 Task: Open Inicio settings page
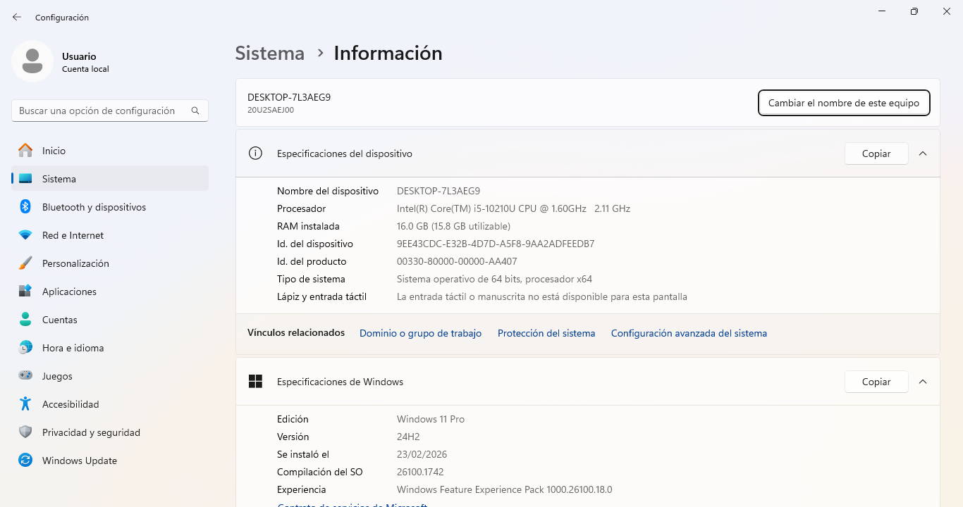pyautogui.click(x=110, y=151)
